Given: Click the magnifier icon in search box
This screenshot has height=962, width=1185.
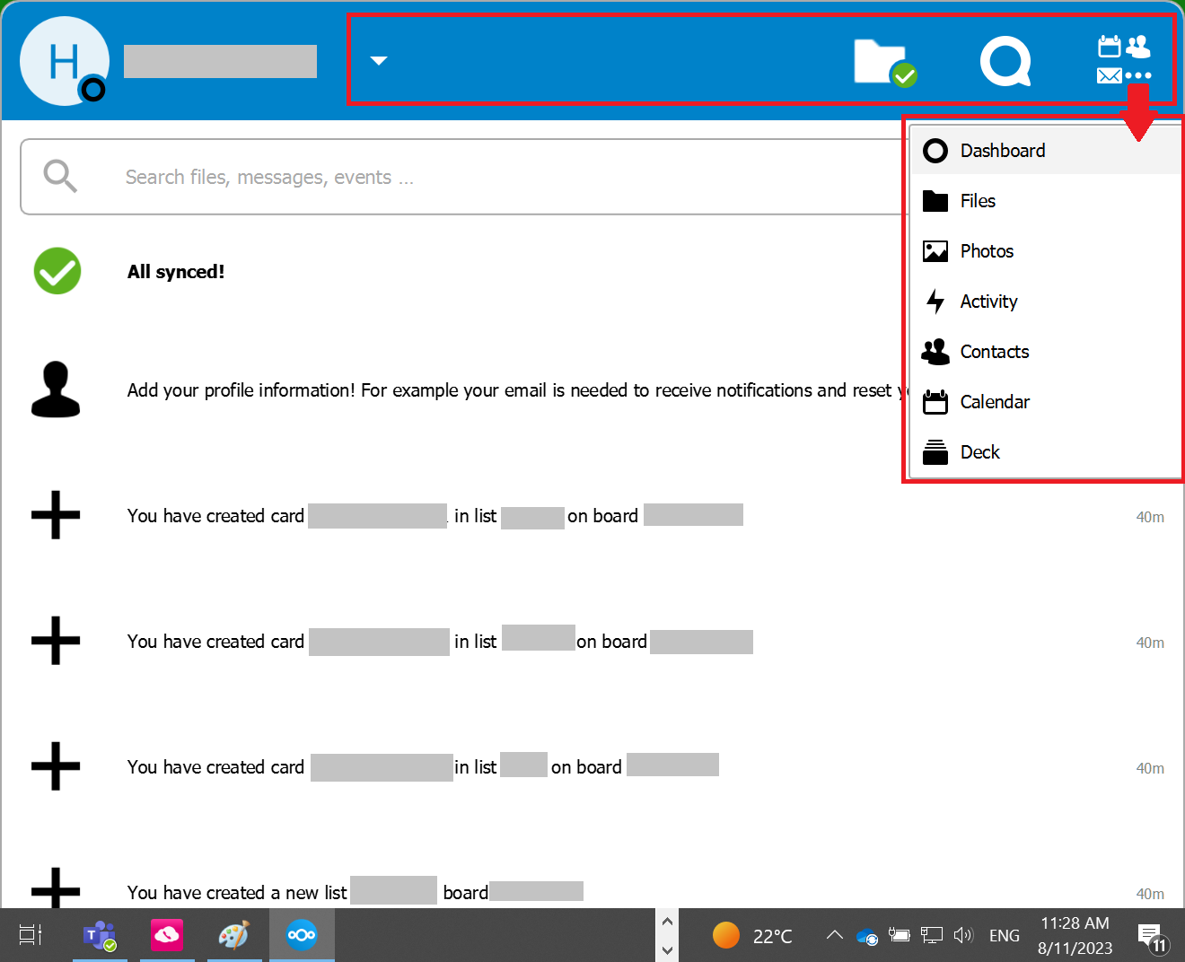Looking at the screenshot, I should 60,176.
